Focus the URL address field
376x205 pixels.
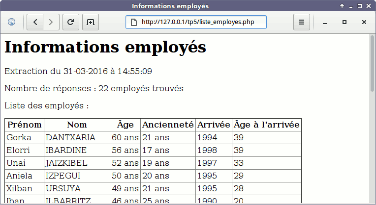196,22
